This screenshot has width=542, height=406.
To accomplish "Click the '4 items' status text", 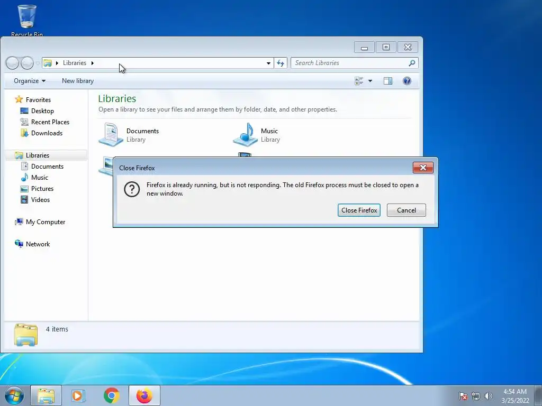I will 57,329.
